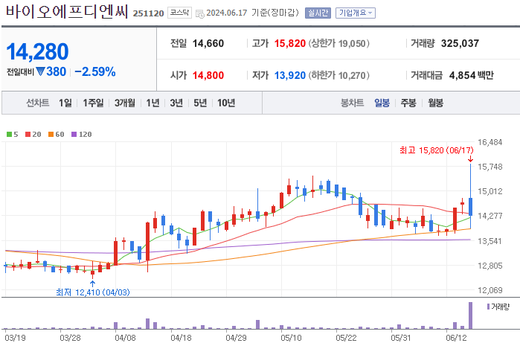Click the 13,541 price axis label
Screen dimensions: 520x343
(x=489, y=241)
